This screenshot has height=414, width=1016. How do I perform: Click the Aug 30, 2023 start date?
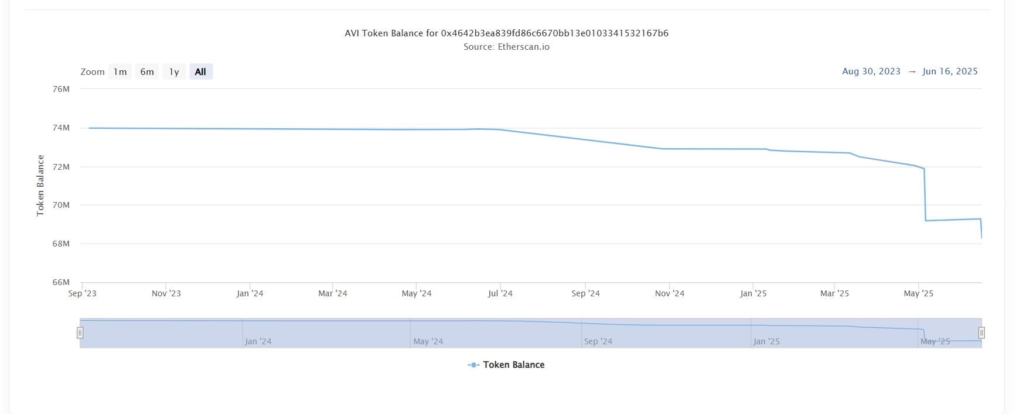tap(871, 71)
